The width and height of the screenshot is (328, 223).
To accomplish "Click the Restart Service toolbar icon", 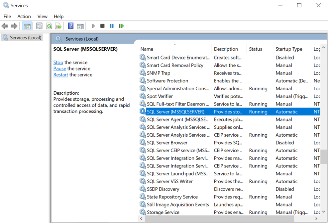I will (x=121, y=26).
